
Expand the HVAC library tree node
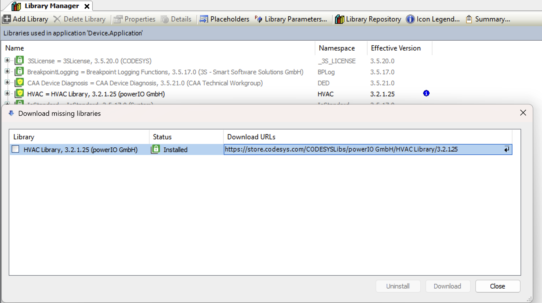tap(7, 93)
